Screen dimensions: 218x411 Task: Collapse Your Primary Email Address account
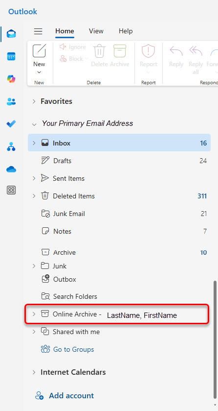[34, 124]
